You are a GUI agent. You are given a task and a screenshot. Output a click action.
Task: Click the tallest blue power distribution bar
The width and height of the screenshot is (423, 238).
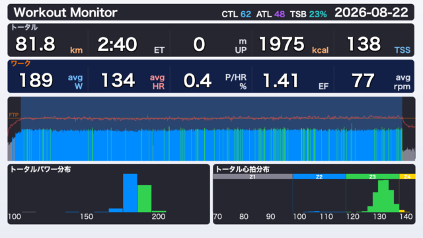click(x=130, y=193)
